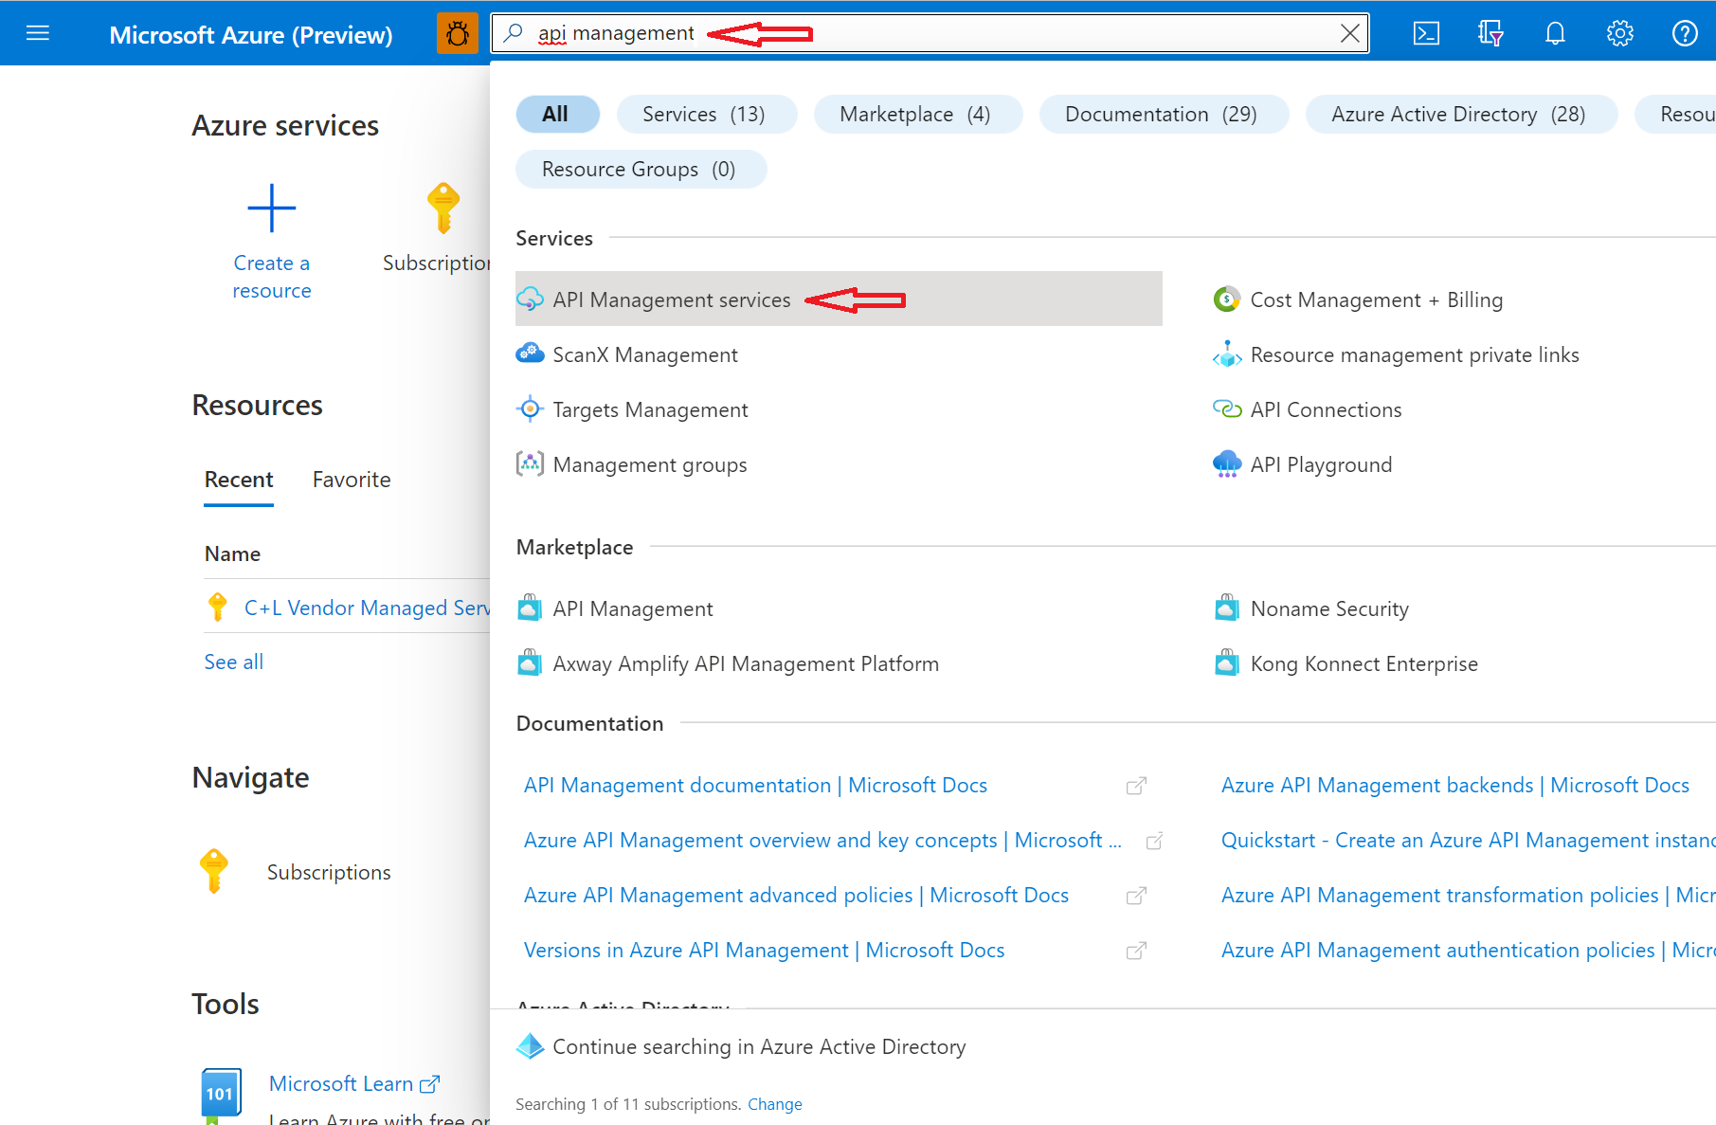The height and width of the screenshot is (1125, 1716).
Task: Open the portal hamburger menu
Action: (38, 33)
